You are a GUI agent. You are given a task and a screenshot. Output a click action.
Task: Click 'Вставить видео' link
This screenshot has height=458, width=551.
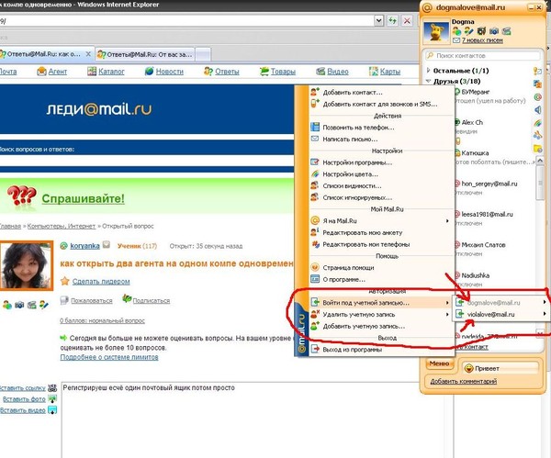pos(22,410)
